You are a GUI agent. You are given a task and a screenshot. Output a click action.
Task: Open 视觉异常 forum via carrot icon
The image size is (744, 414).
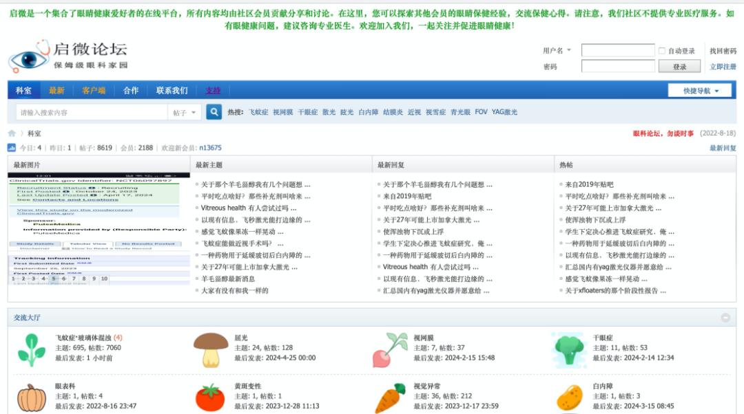(390, 397)
